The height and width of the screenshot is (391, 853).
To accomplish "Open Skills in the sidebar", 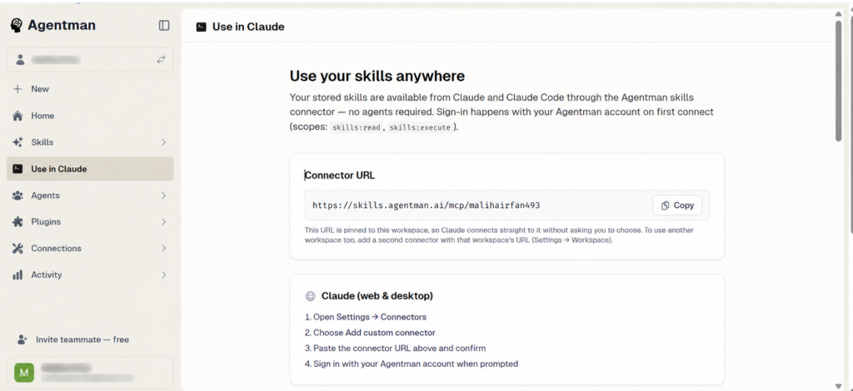I will click(x=90, y=142).
